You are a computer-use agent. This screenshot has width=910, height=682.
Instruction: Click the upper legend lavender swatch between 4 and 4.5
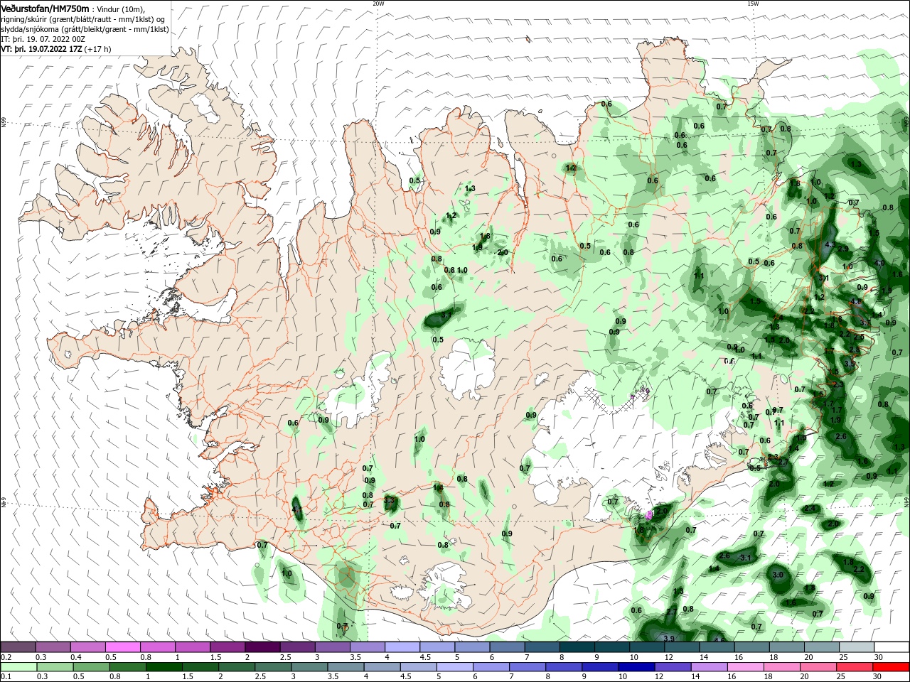point(402,647)
